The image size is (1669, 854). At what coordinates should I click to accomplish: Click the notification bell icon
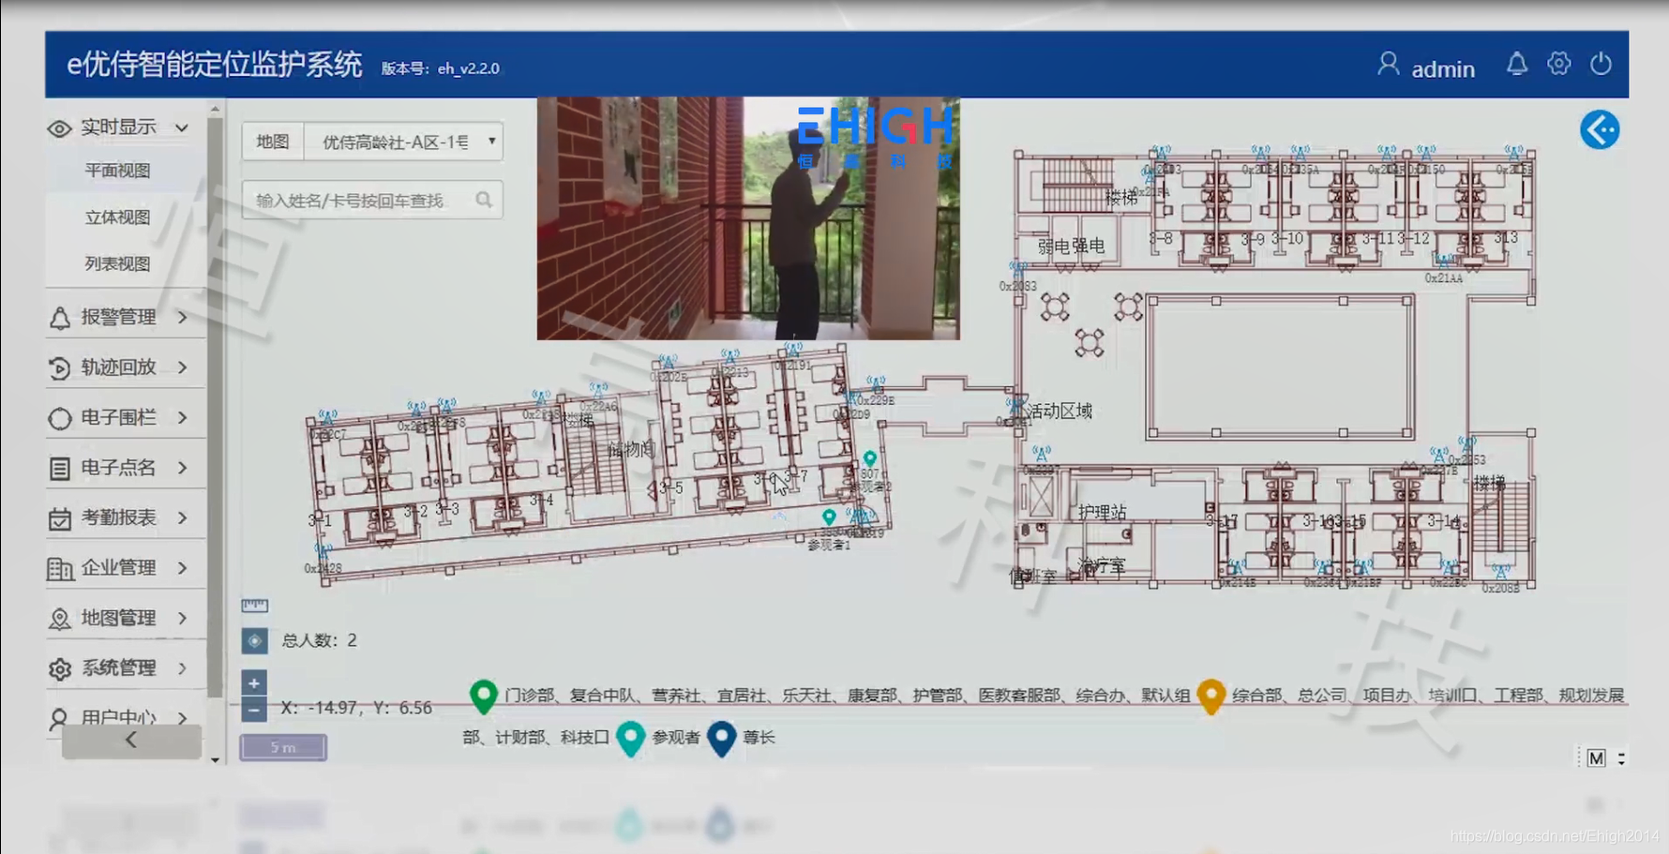1516,65
